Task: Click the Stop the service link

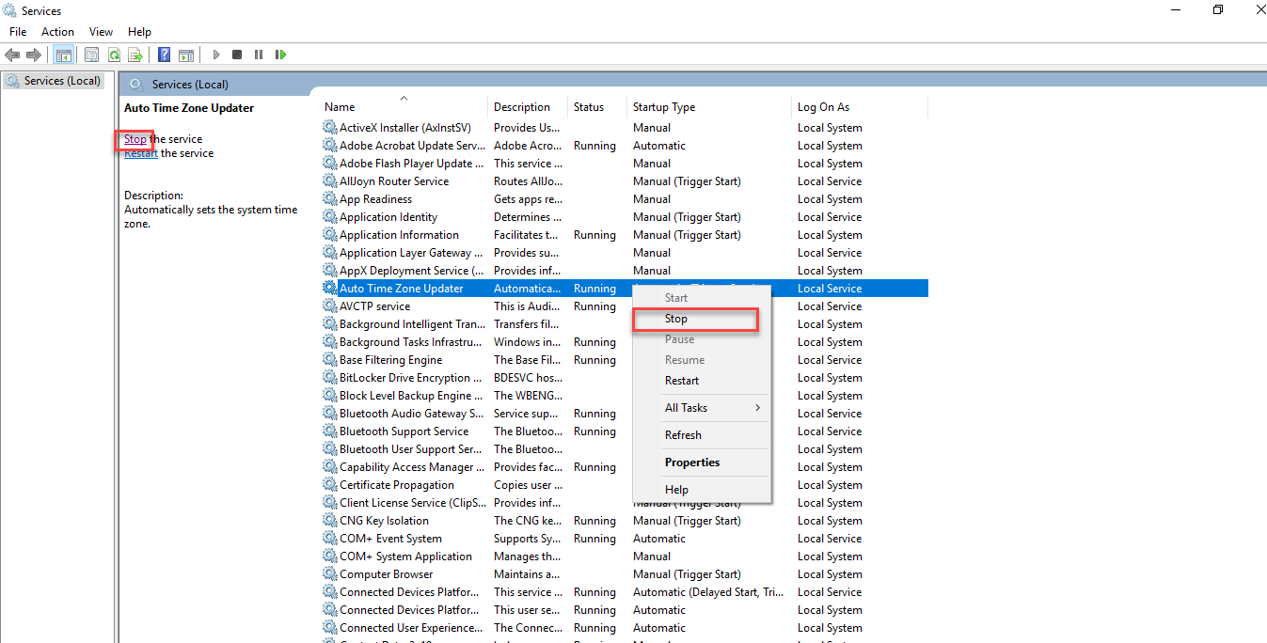Action: [135, 139]
